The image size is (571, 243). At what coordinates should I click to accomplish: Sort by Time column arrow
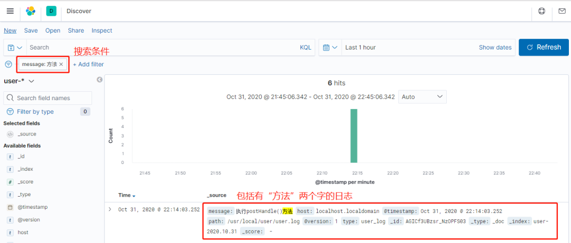(x=134, y=196)
